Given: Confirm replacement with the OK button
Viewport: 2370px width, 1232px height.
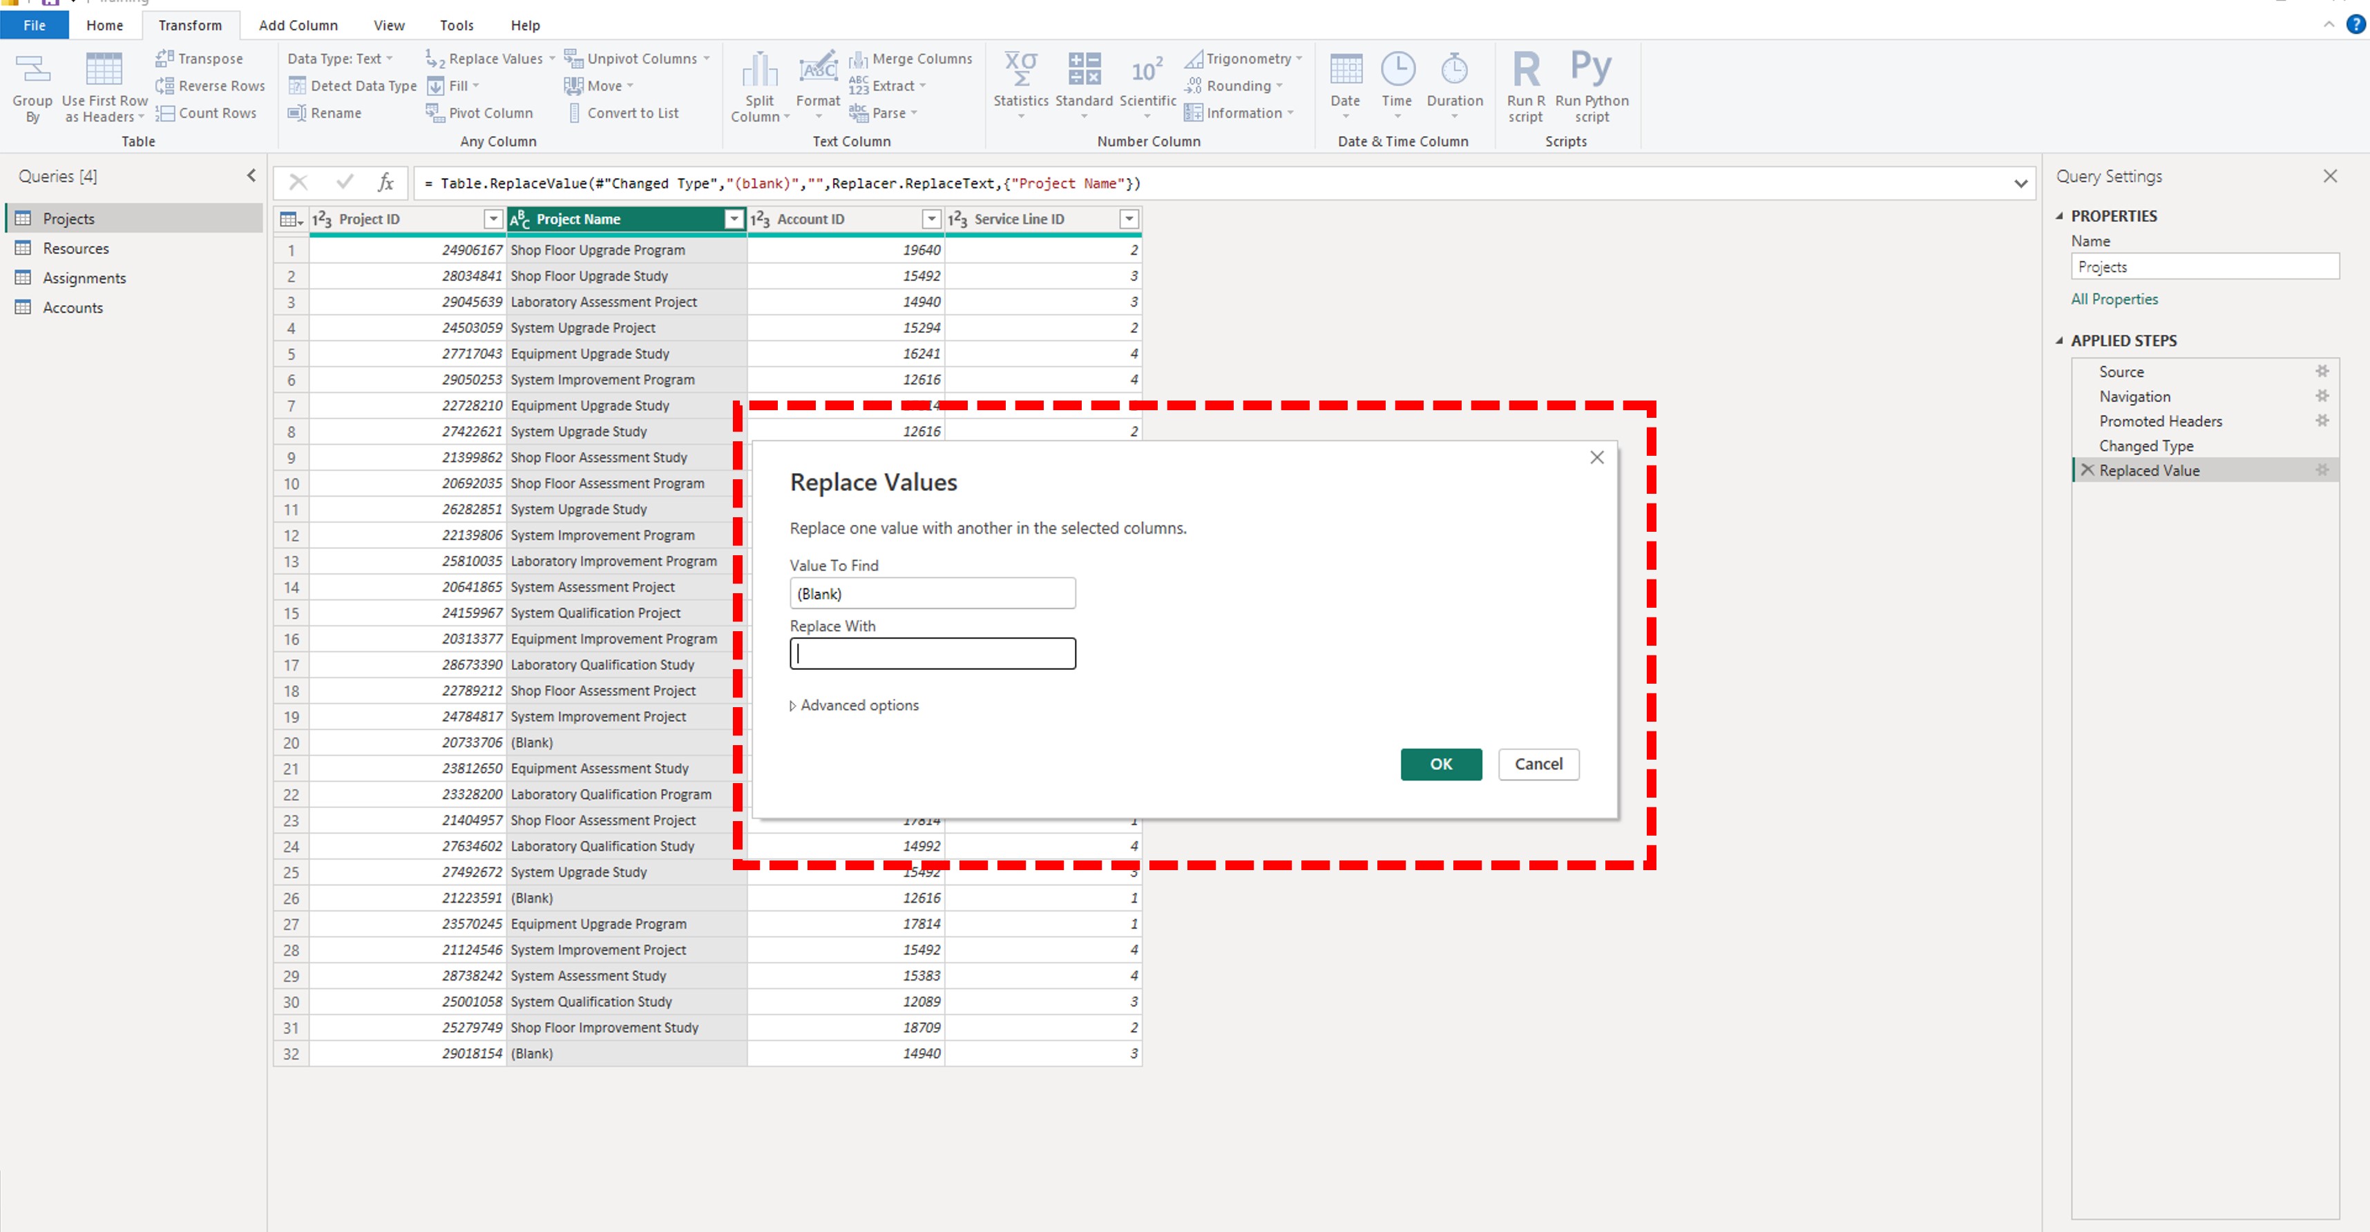Looking at the screenshot, I should pos(1440,764).
